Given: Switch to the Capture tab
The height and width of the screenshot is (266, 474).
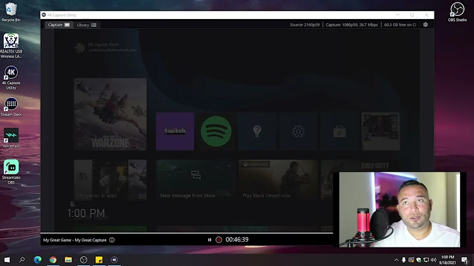Looking at the screenshot, I should [59, 25].
